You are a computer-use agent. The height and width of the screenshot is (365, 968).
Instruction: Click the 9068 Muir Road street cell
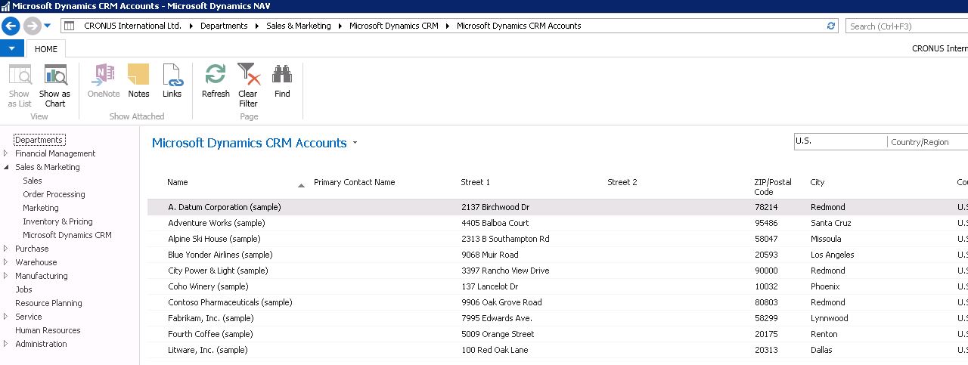(490, 255)
